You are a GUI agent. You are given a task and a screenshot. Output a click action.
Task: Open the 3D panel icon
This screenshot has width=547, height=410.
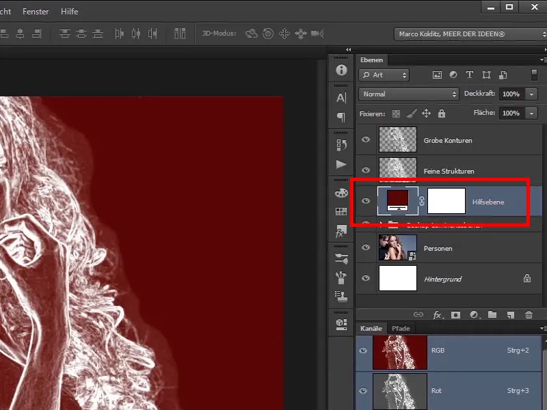(341, 324)
